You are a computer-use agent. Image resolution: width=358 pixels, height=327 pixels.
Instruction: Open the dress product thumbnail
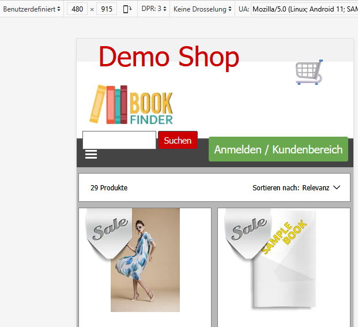[145, 260]
